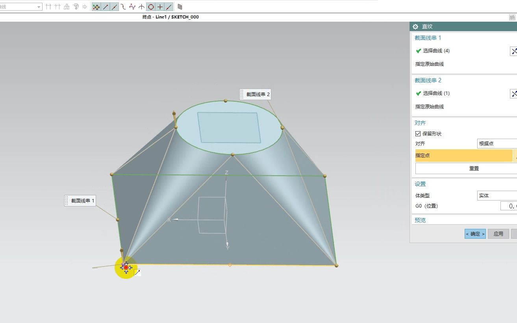The height and width of the screenshot is (323, 517).
Task: Click 指定原始曲线 under 截面线串 2
Action: pyautogui.click(x=430, y=107)
